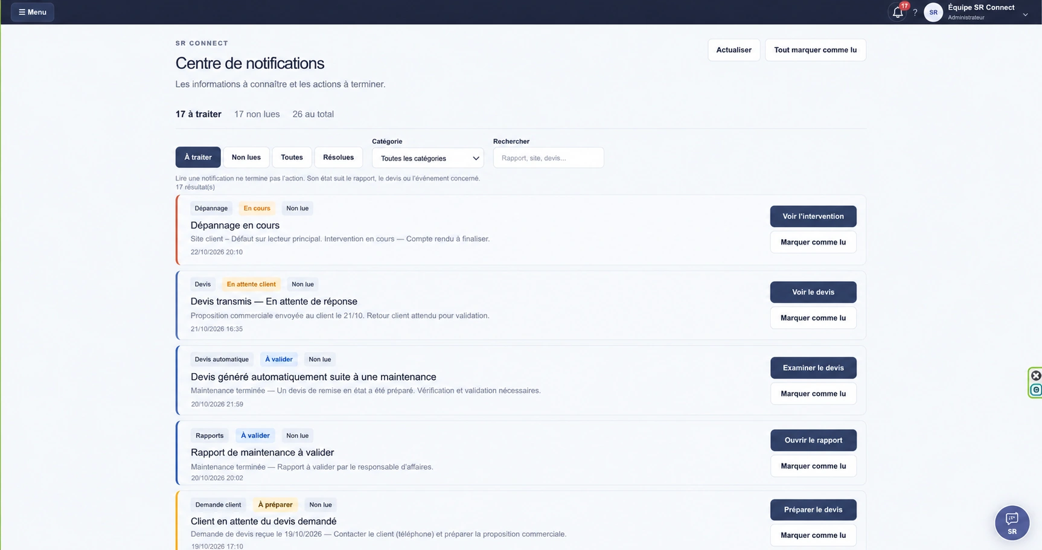Screen dimensions: 1042x550
Task: Click Devis transmis — En attente de réponse title
Action: coord(274,301)
